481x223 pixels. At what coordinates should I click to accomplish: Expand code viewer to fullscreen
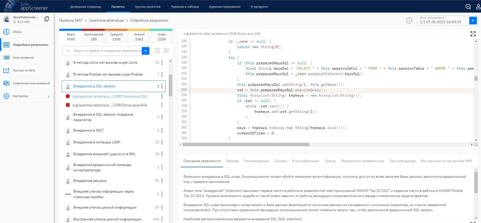[x=473, y=34]
